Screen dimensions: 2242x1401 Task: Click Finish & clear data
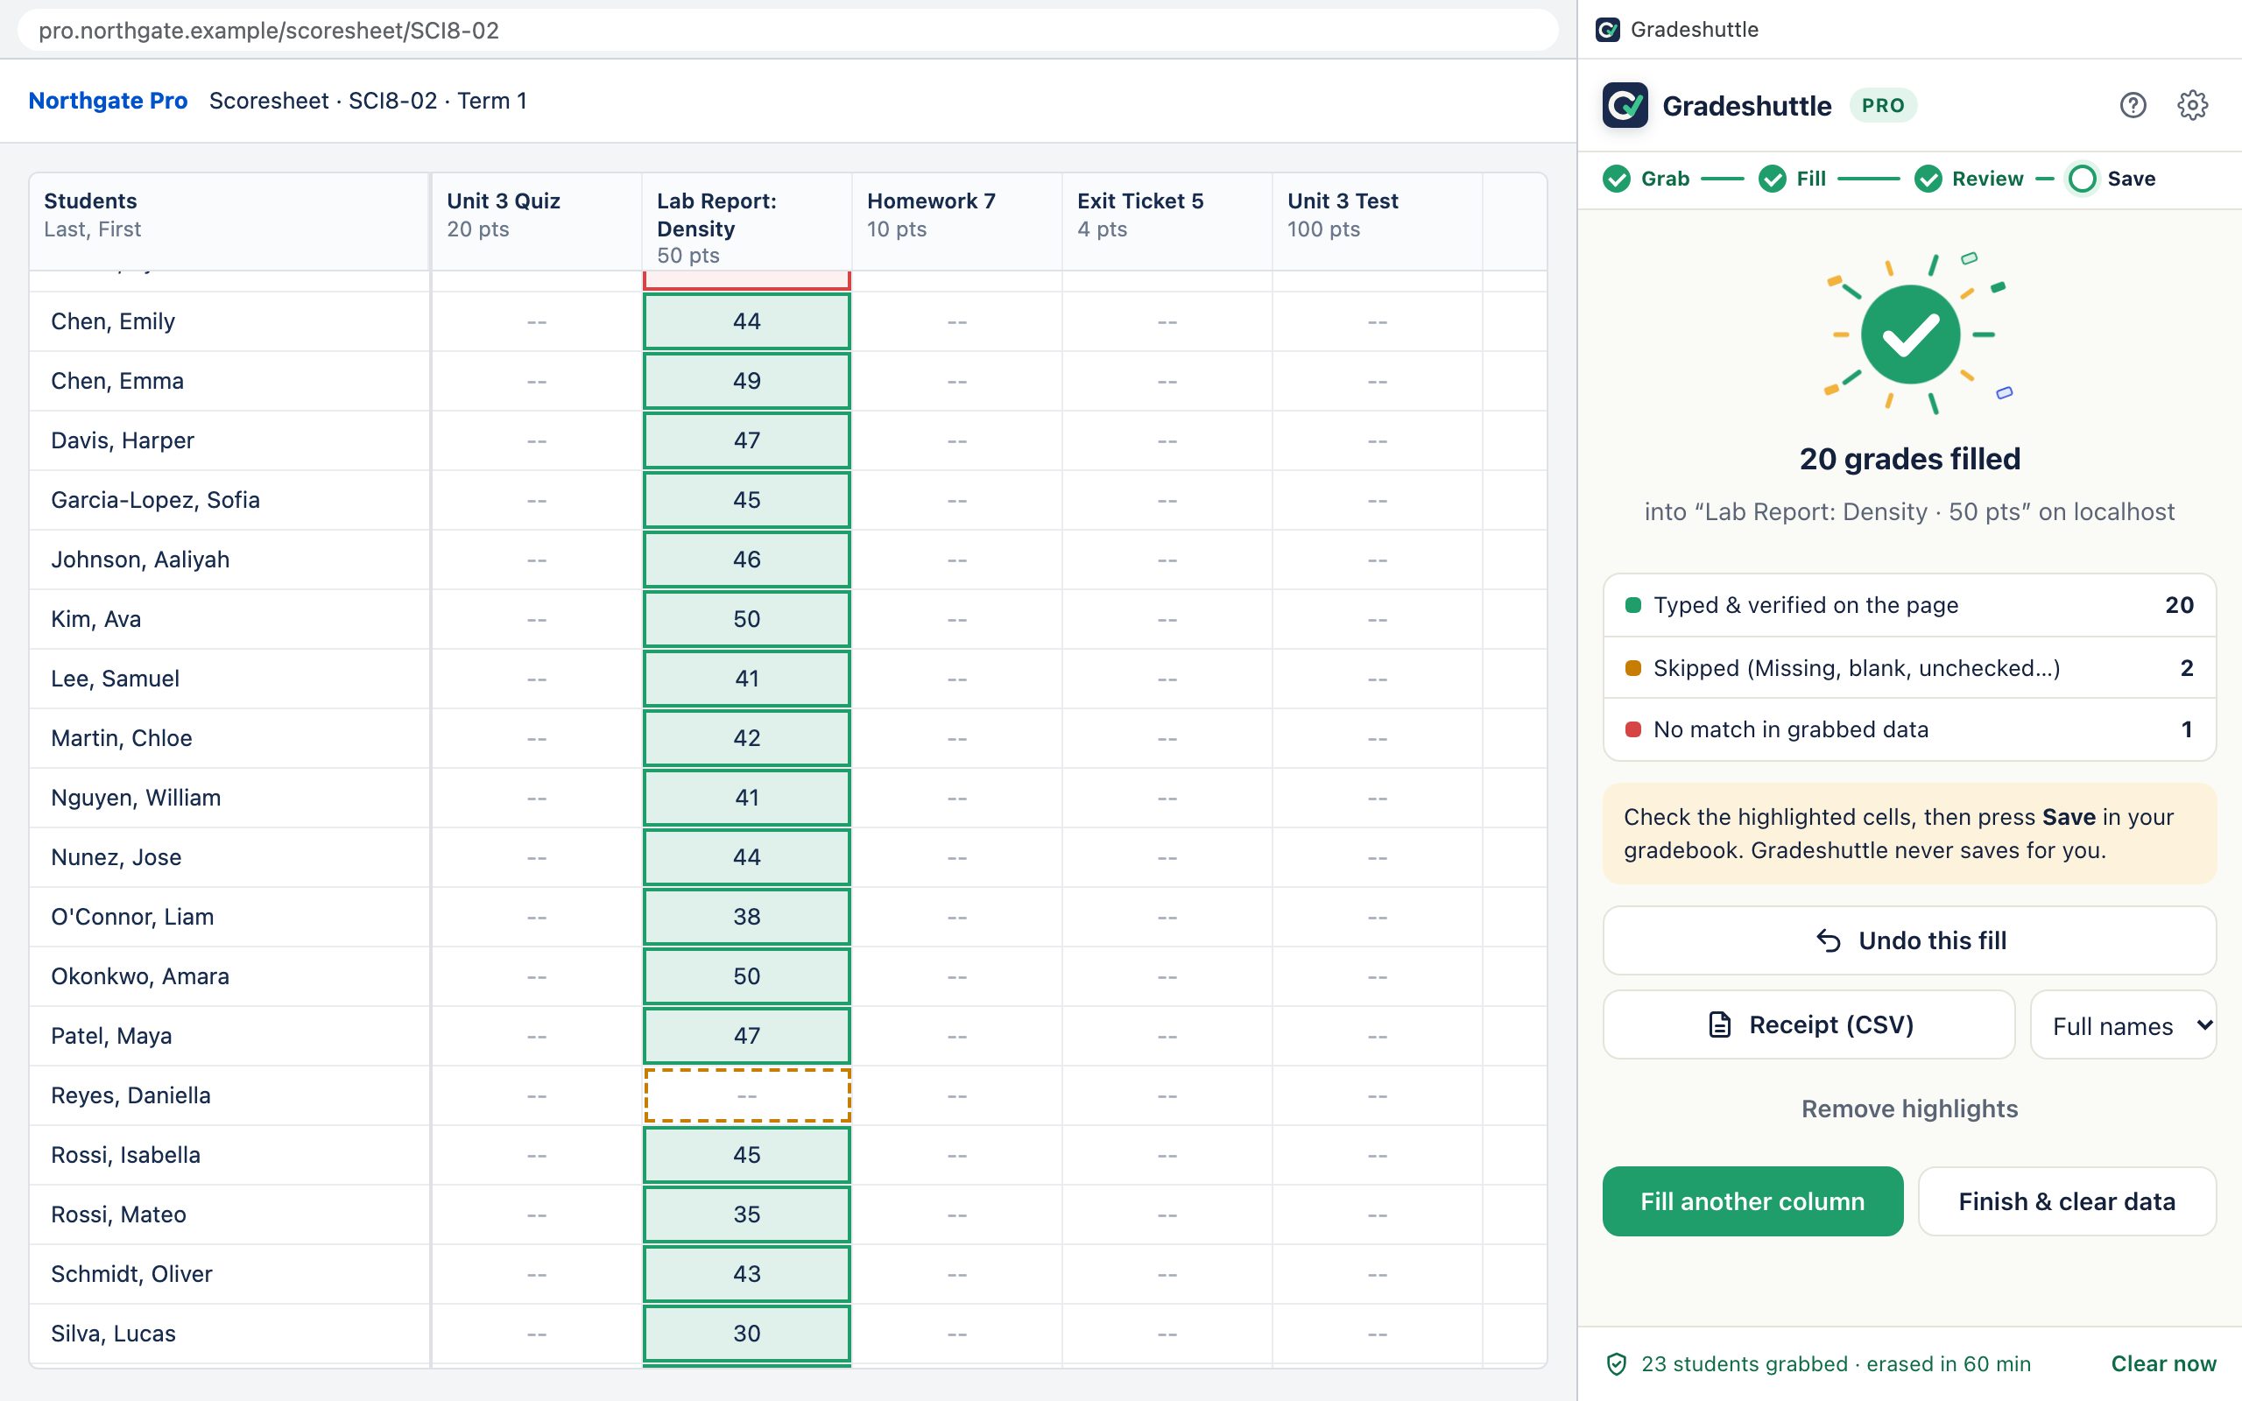[x=2067, y=1201]
